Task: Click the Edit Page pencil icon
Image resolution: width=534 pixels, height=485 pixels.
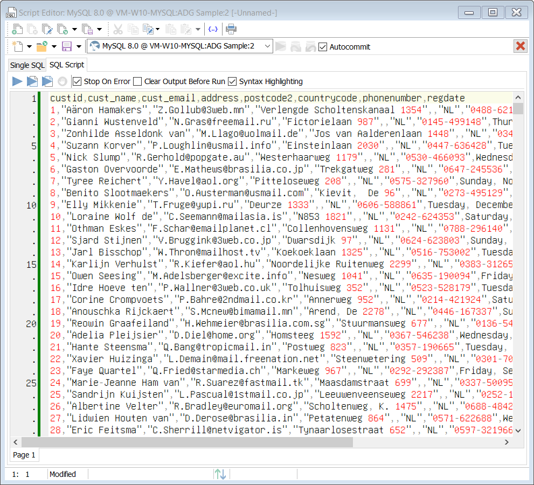Action: click(47, 29)
